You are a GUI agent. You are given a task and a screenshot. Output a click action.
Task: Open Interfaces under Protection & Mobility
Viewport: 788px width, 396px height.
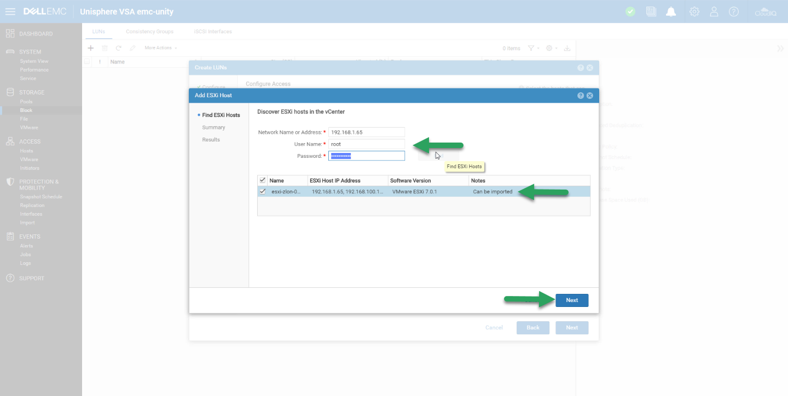coord(31,214)
